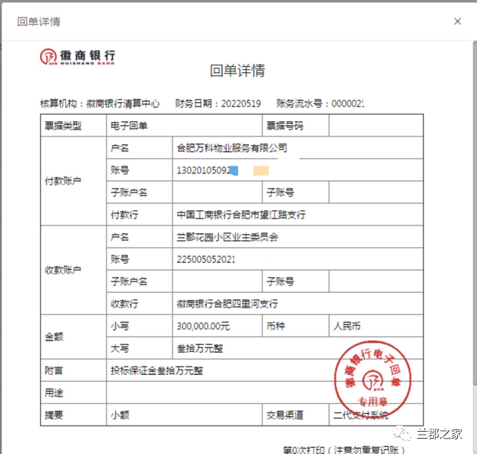Click the payer 子账户名 label
This screenshot has width=477, height=454.
(x=129, y=192)
